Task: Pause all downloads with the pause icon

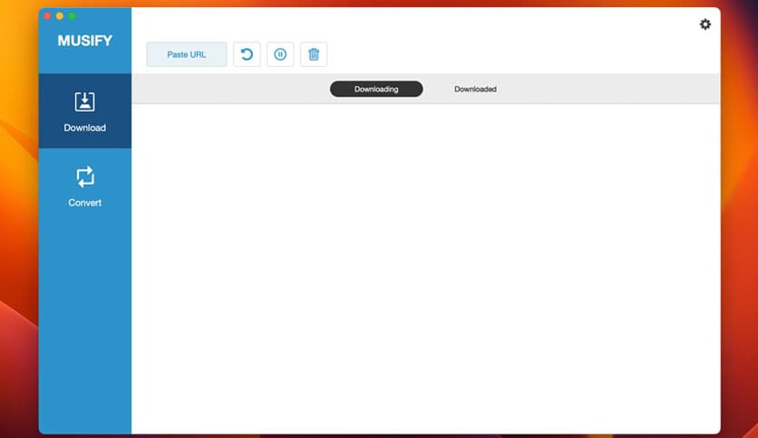Action: coord(280,54)
